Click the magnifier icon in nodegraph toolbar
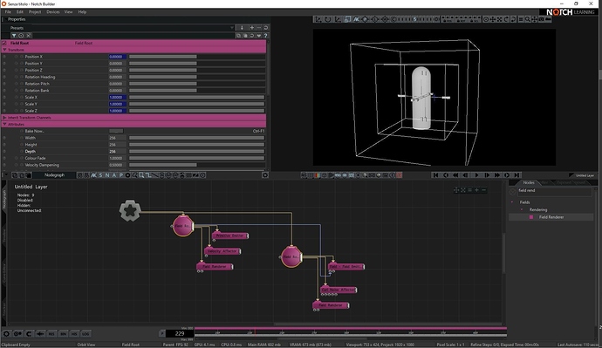The height and width of the screenshot is (348, 602). pyautogui.click(x=141, y=175)
